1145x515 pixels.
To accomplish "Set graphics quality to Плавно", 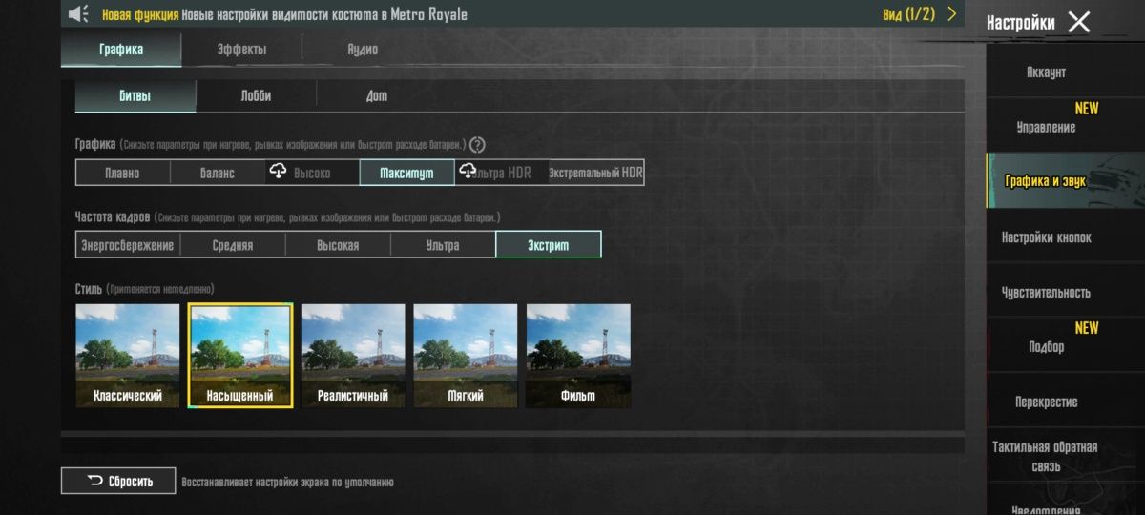I will 122,173.
